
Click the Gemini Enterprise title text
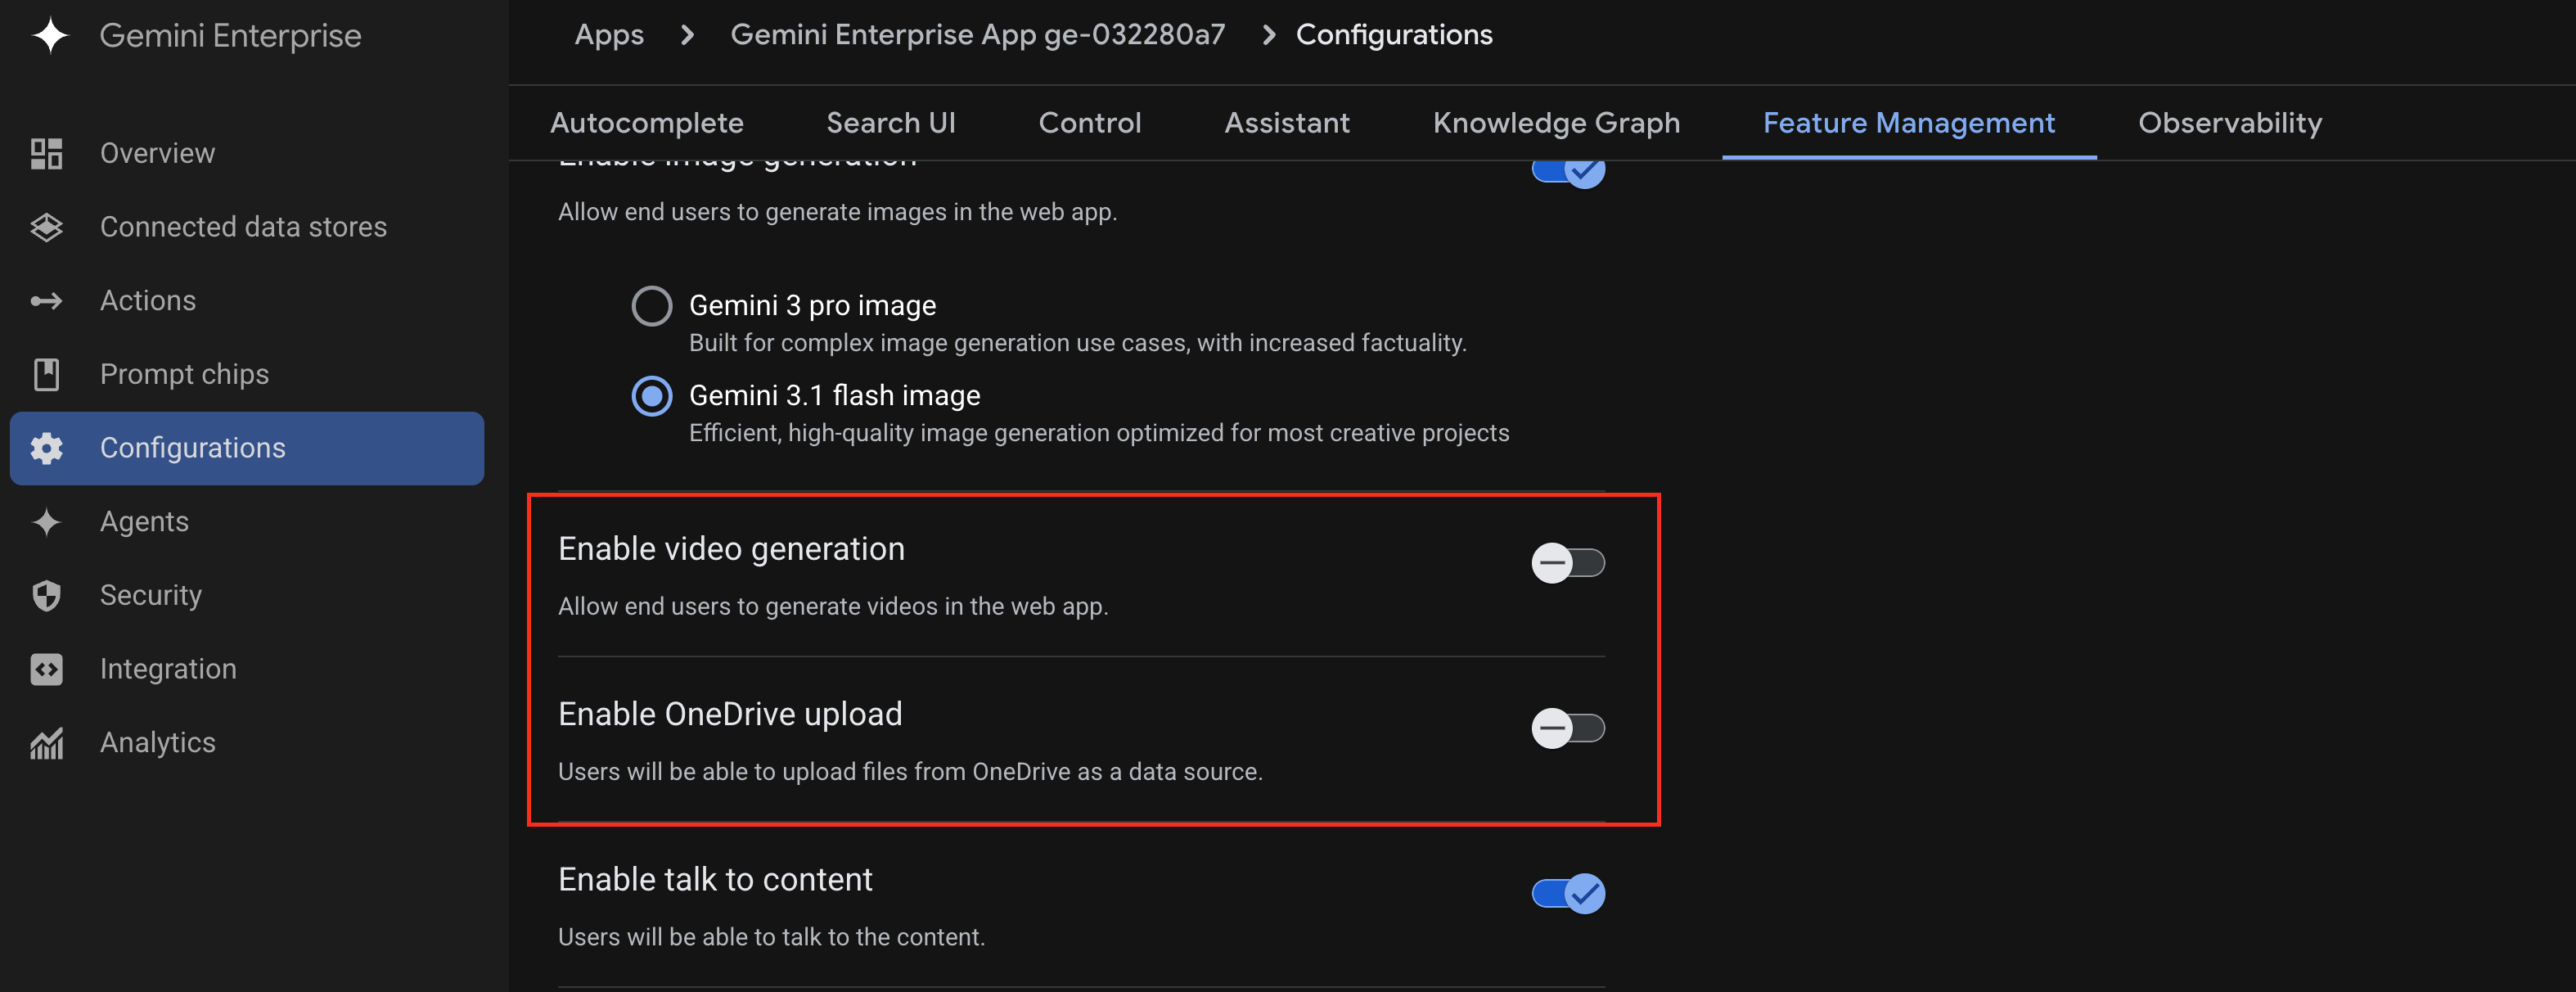click(x=230, y=36)
